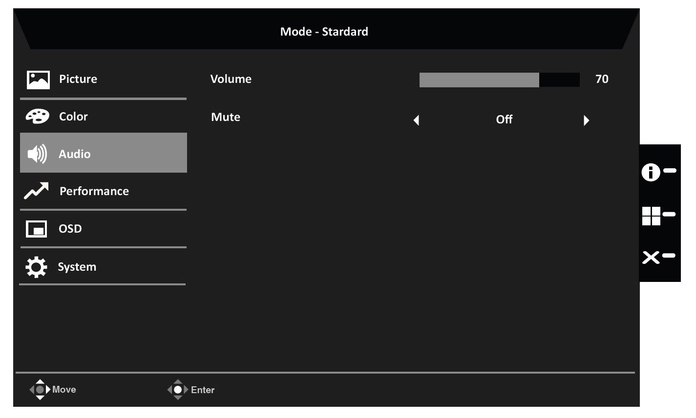Viewport: 696px width, 418px height.
Task: Select the Volume setting label
Action: (231, 79)
